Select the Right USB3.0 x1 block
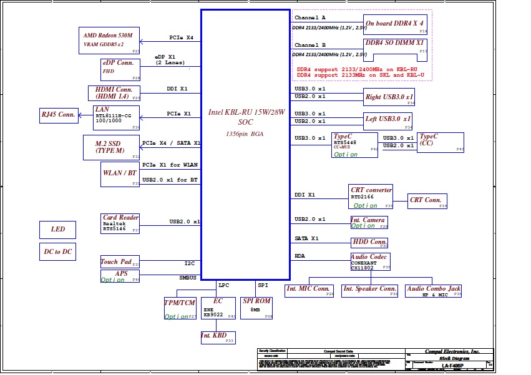The height and width of the screenshot is (375, 531). [389, 97]
